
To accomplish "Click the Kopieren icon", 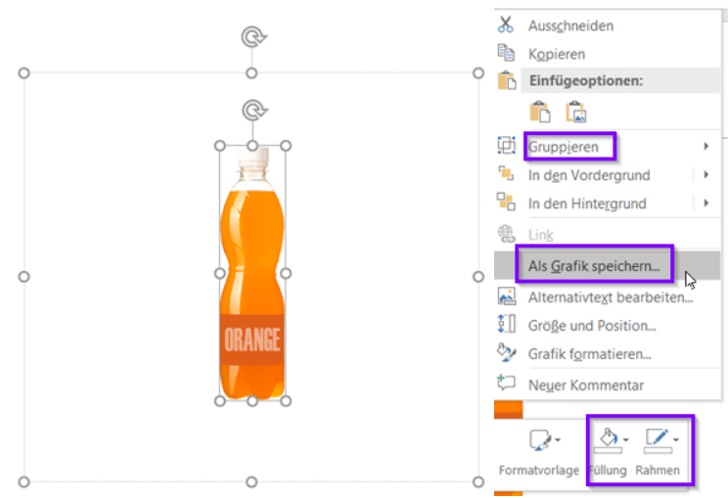I will [x=506, y=53].
